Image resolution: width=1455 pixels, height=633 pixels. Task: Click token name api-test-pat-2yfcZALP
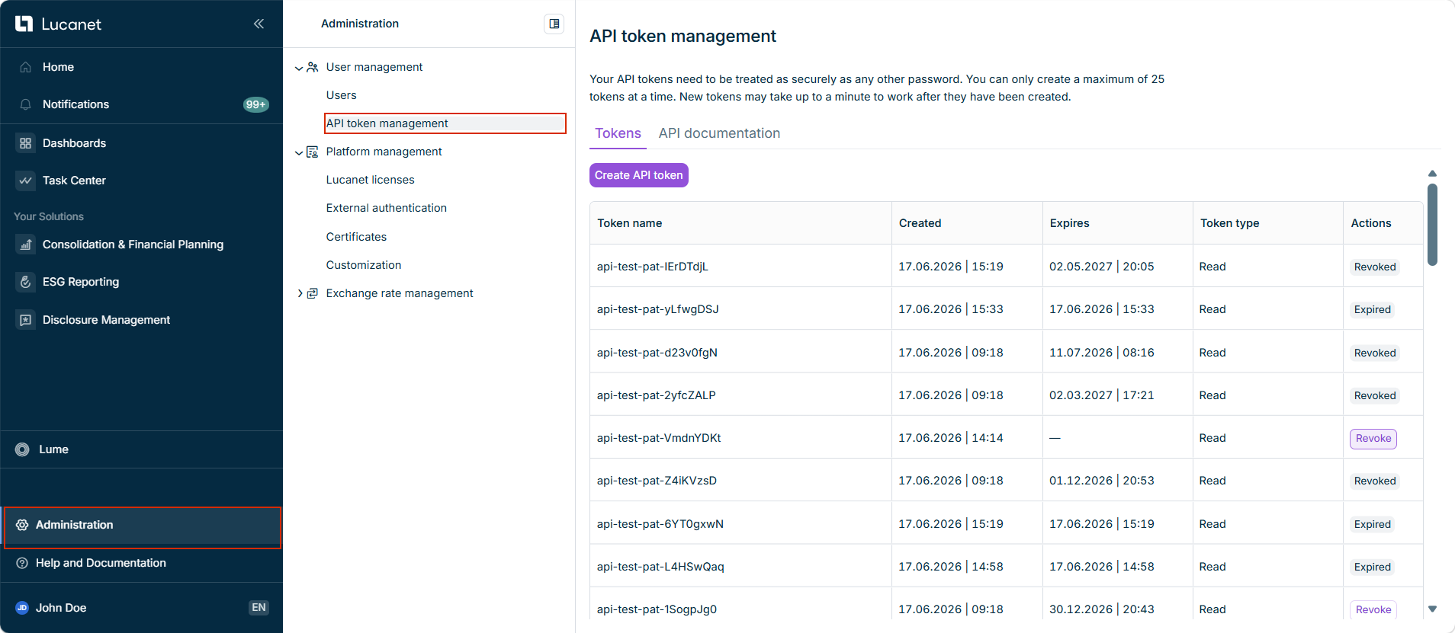pyautogui.click(x=657, y=395)
